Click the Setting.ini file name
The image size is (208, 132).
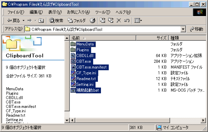[x=86, y=84]
